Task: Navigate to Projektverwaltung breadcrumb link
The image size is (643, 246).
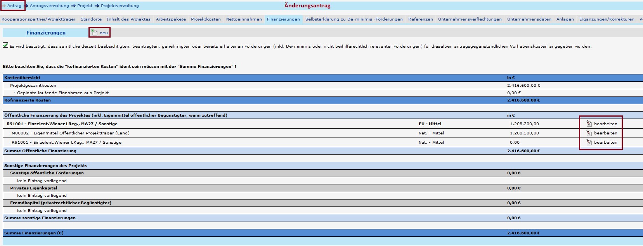Action: [120, 6]
